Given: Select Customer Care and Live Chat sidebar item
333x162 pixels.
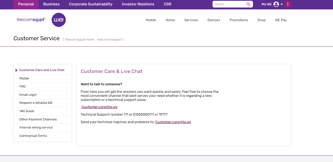Looking at the screenshot, I should coord(42,70).
